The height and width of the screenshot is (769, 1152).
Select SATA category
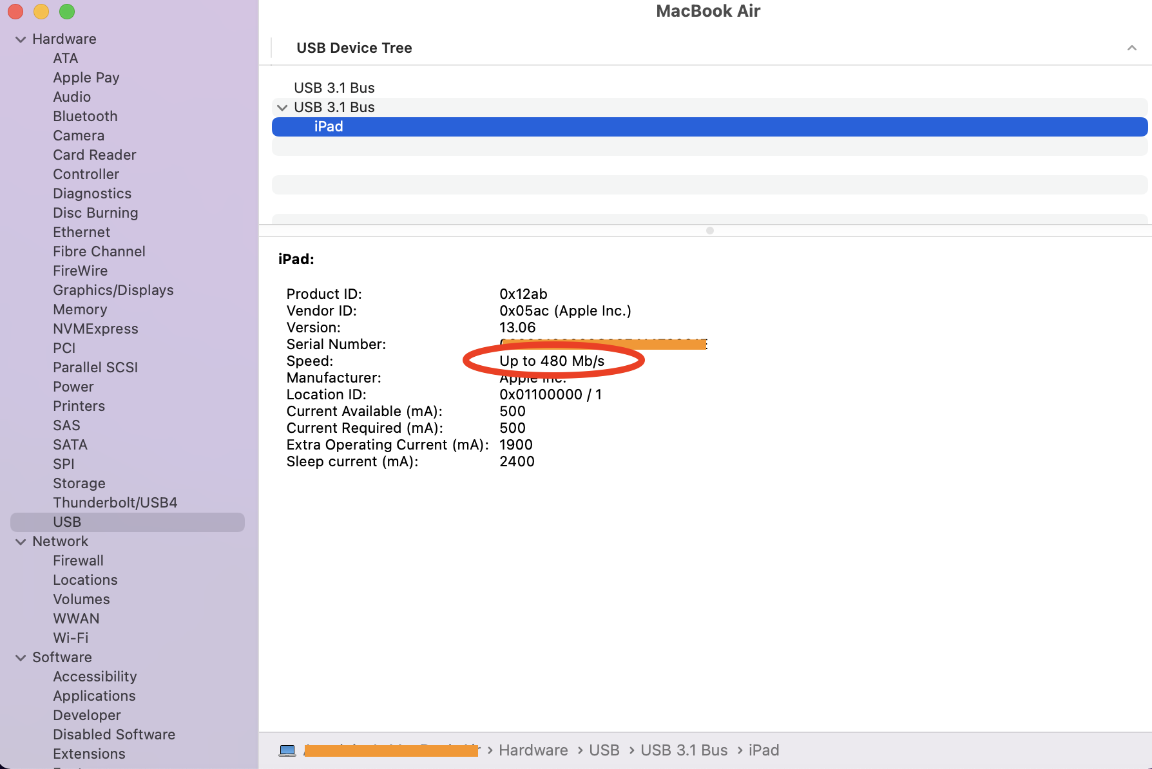(x=70, y=445)
